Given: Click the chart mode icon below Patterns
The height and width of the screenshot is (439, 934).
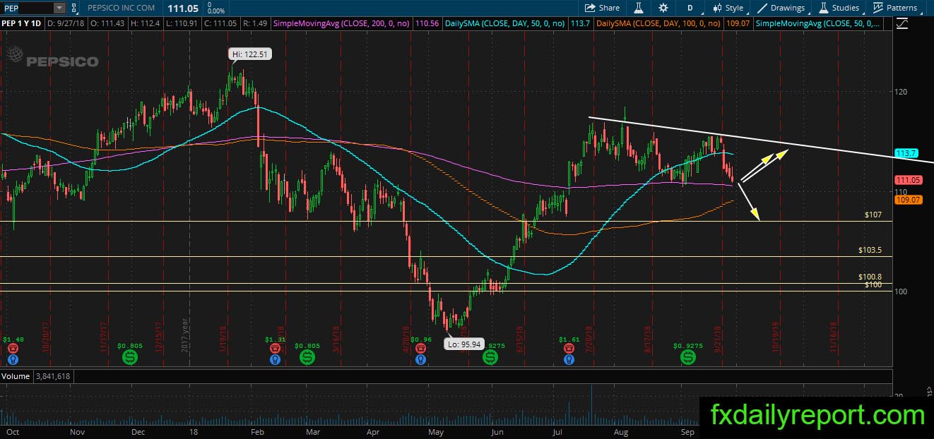Looking at the screenshot, I should [902, 24].
